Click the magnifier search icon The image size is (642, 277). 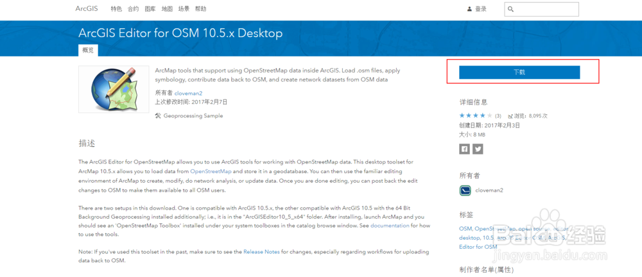pos(510,9)
